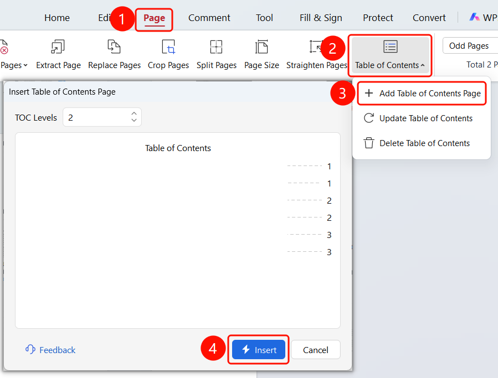Click the Feedback headset icon
This screenshot has width=498, height=378.
(30, 349)
